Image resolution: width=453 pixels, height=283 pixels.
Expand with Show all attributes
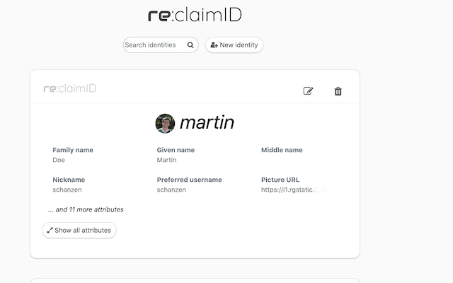(x=79, y=230)
